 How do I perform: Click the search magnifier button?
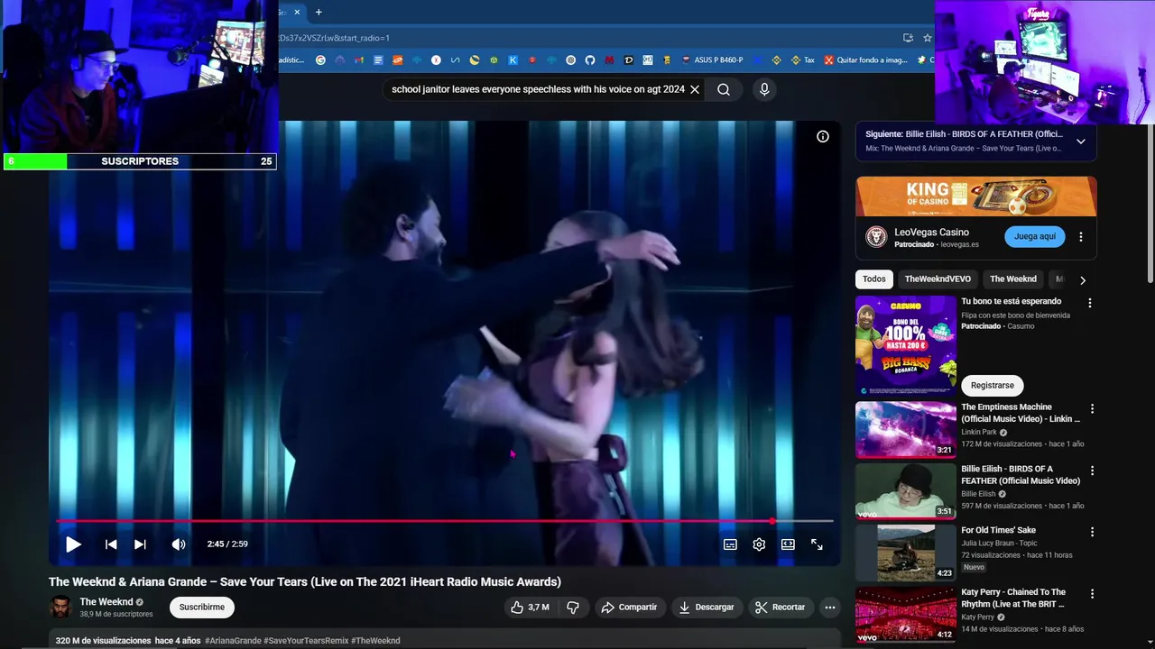724,89
